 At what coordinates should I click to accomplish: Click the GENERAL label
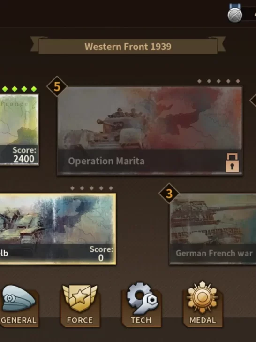[x=19, y=320]
